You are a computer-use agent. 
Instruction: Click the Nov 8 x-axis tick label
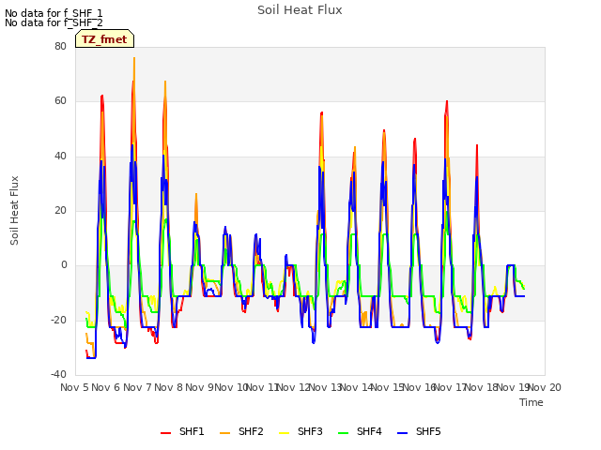point(168,387)
